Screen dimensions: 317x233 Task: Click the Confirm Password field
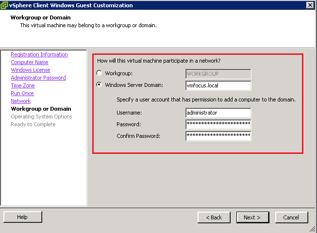pos(218,136)
